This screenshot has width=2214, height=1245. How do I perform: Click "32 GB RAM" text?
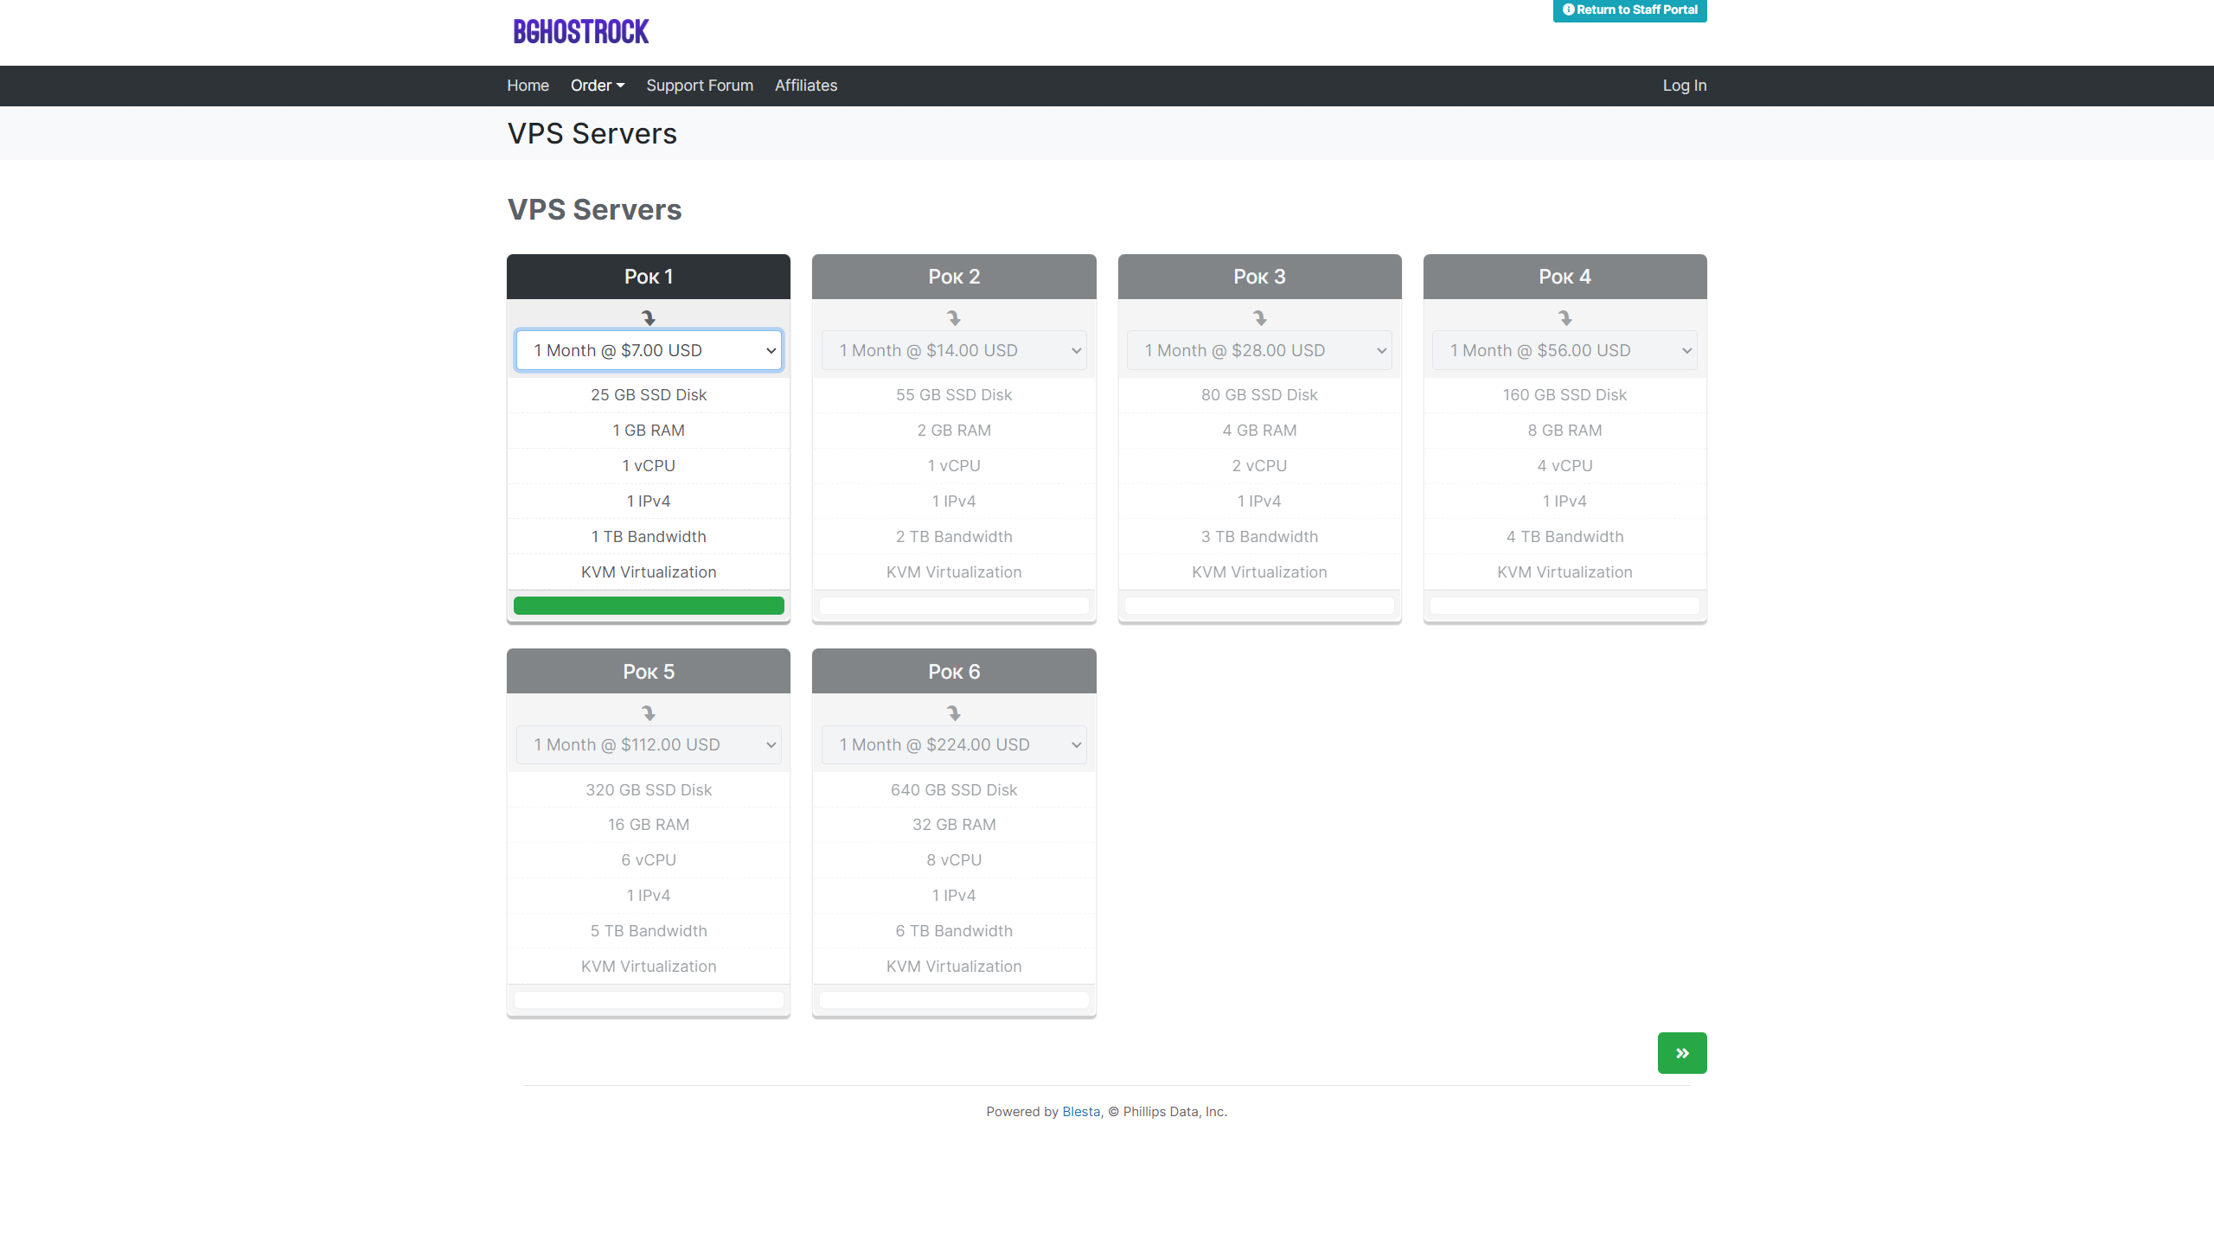[954, 825]
